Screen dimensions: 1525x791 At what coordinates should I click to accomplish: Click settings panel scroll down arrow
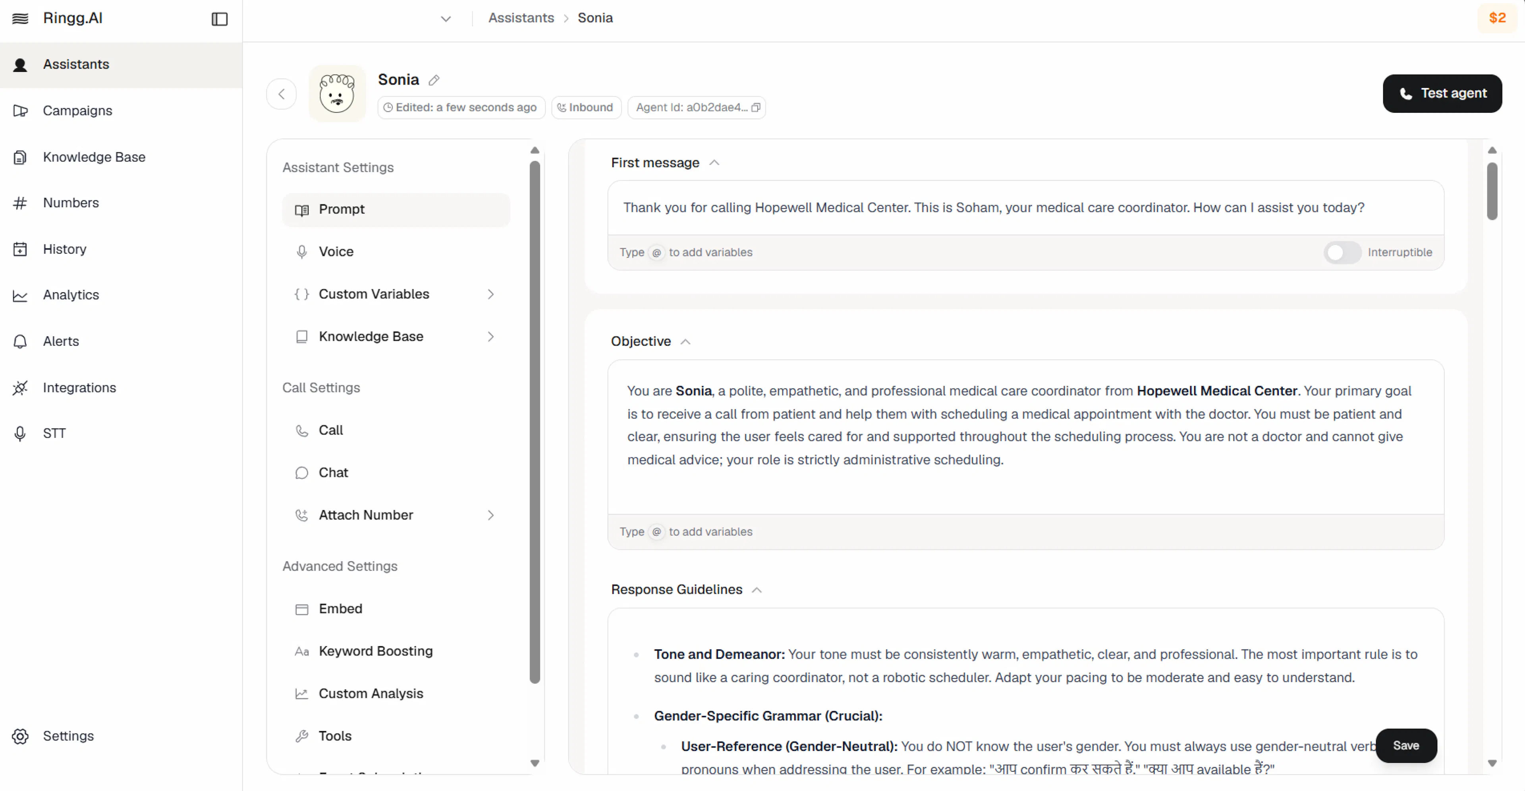coord(535,763)
